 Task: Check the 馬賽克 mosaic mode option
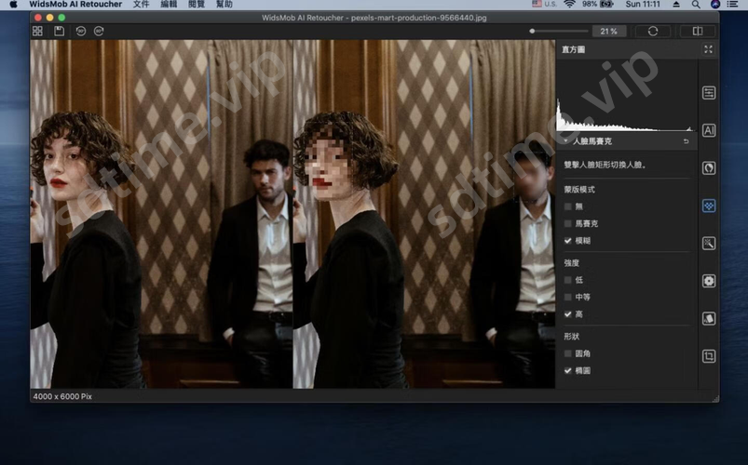[568, 223]
